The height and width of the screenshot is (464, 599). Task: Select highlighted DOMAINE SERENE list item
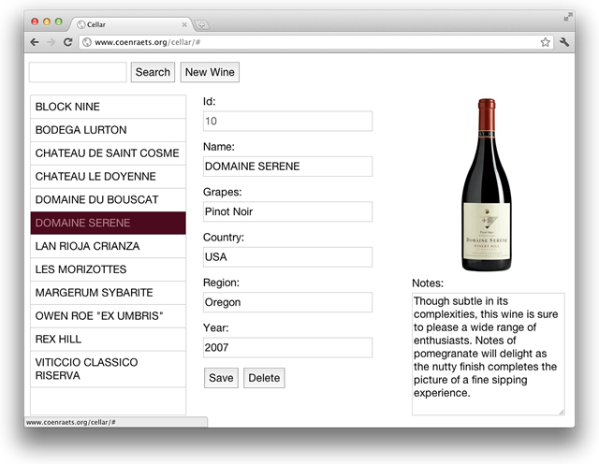pyautogui.click(x=109, y=223)
